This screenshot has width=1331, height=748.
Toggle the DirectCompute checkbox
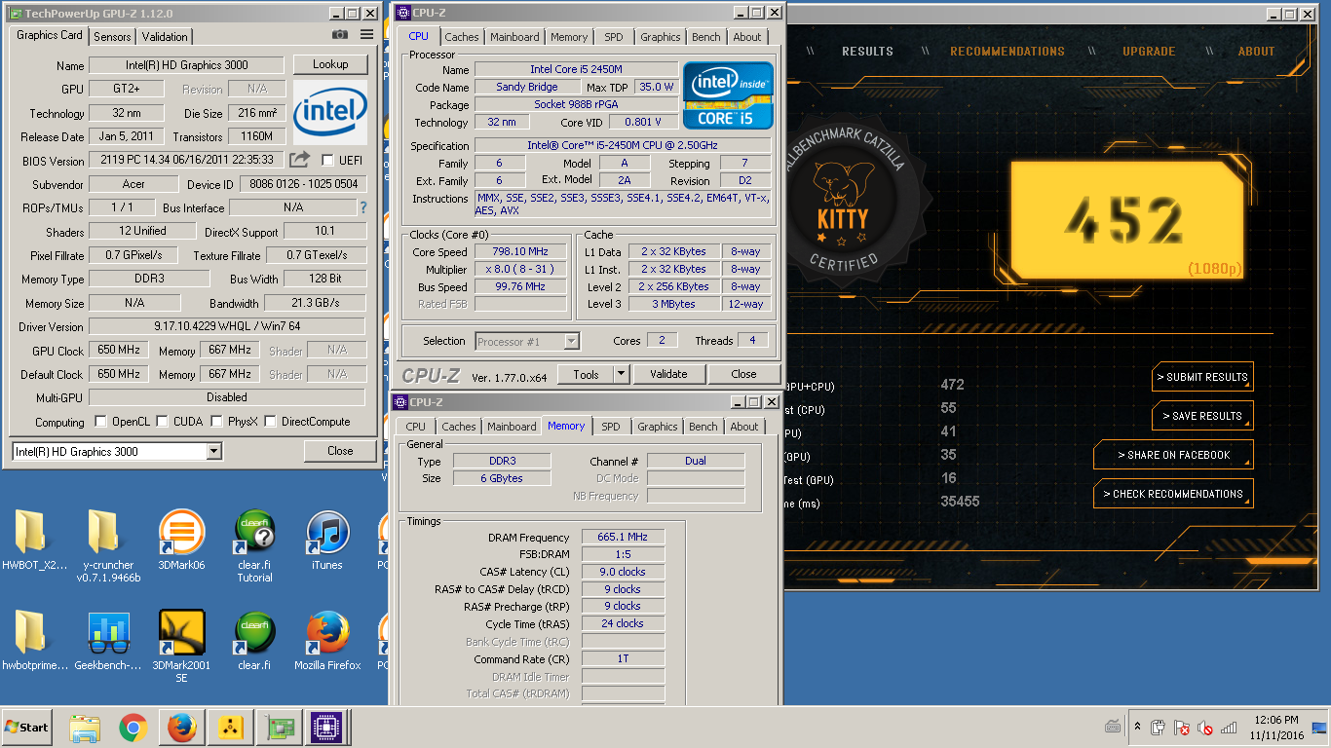(271, 422)
